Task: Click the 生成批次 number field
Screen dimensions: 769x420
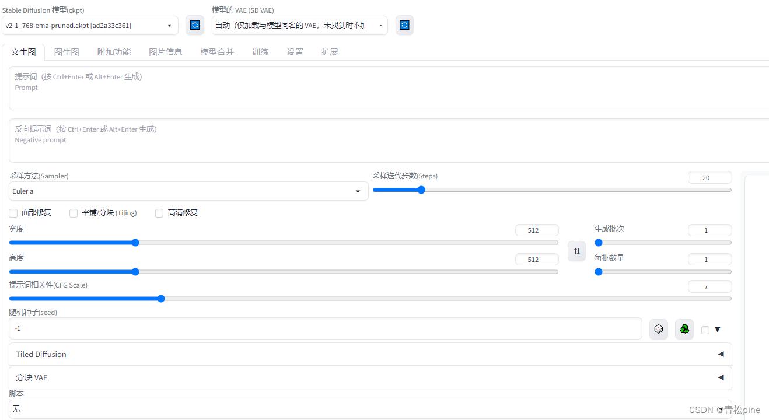Action: coord(709,230)
